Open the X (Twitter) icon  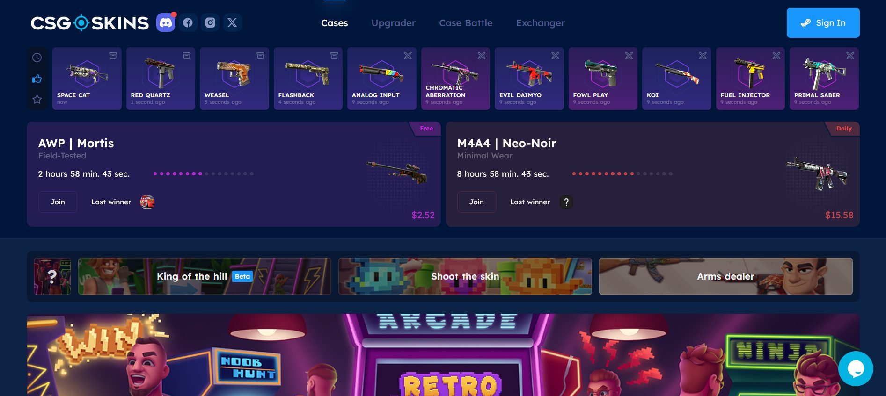(x=233, y=22)
